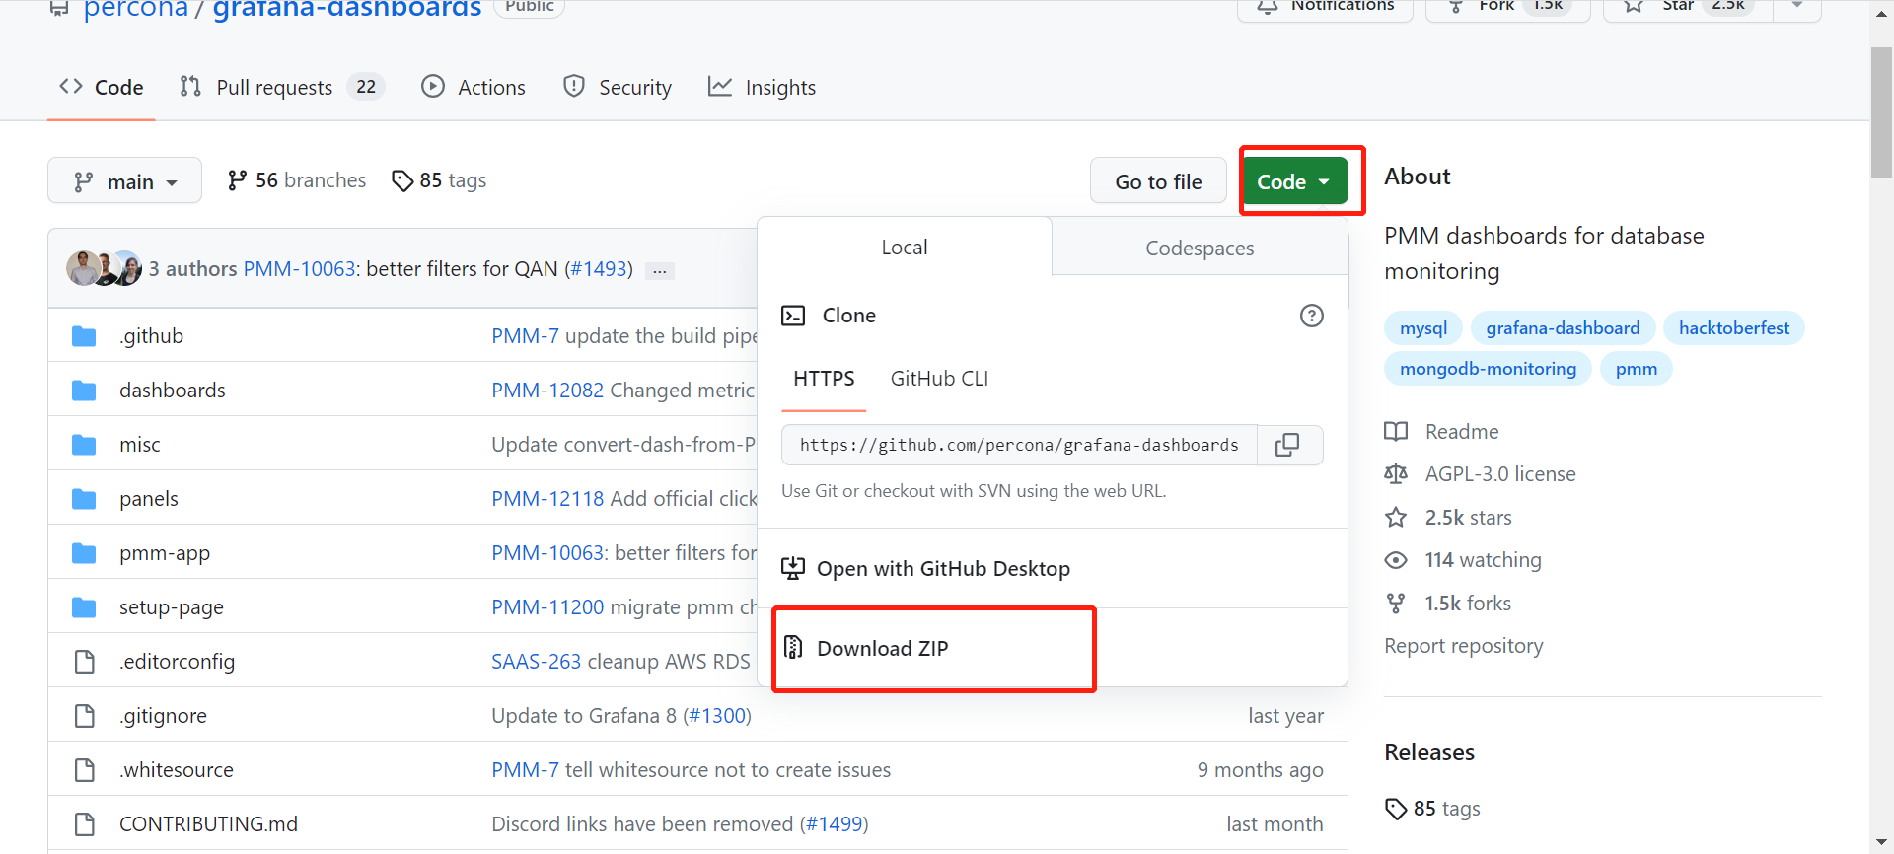Open the Actions tab

[473, 87]
